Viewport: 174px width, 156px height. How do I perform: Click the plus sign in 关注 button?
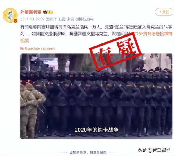coord(161,12)
